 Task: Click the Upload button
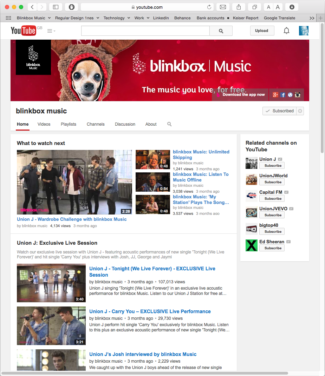[x=262, y=31]
